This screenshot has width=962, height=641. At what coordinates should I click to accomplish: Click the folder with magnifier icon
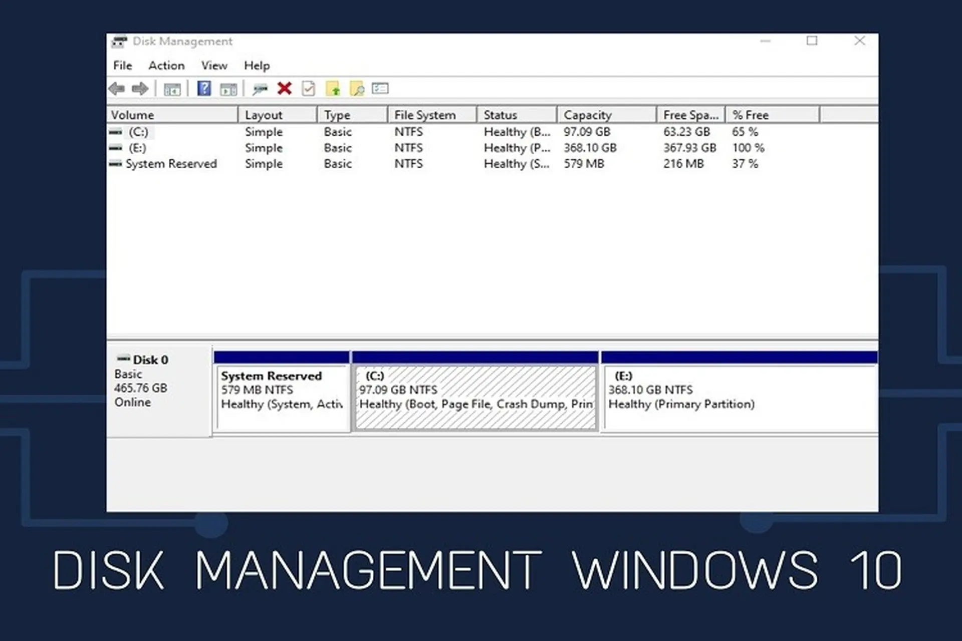click(x=357, y=89)
